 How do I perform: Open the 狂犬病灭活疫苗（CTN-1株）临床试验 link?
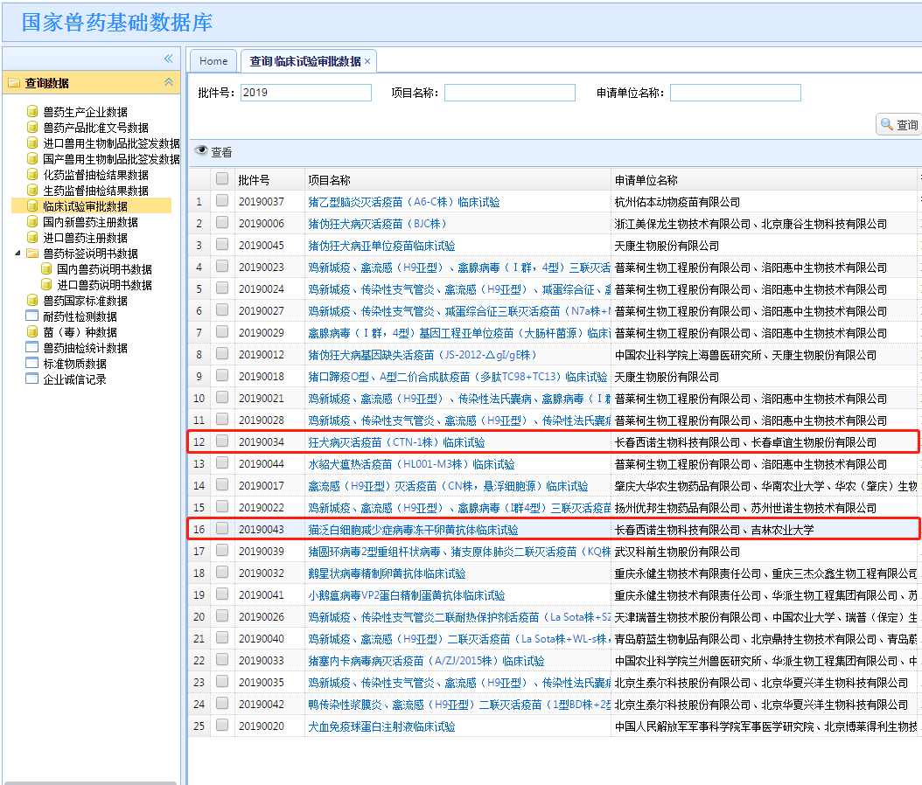click(396, 442)
